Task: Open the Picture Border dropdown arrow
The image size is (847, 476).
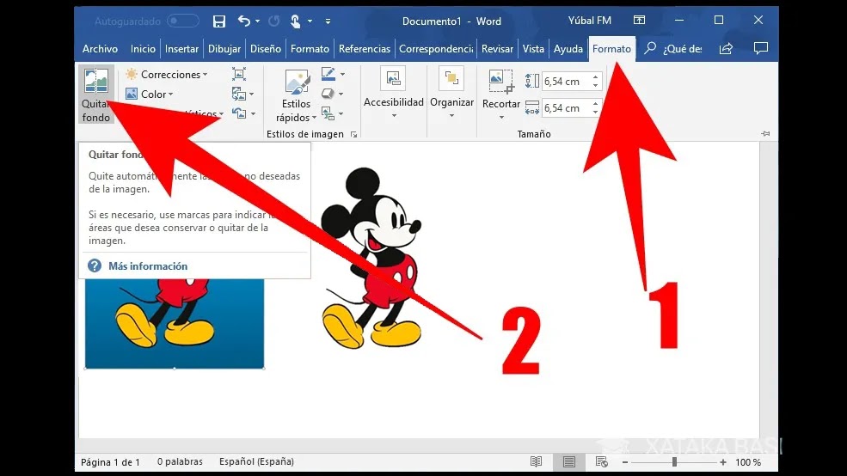Action: point(342,75)
